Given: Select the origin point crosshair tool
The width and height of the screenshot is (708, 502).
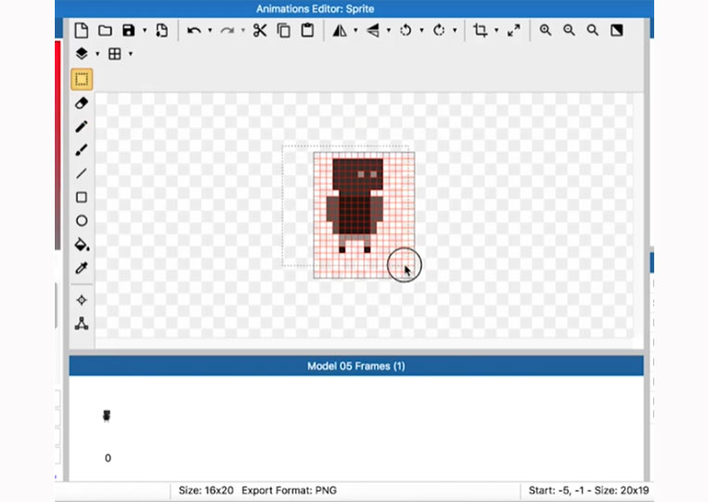Looking at the screenshot, I should point(82,301).
